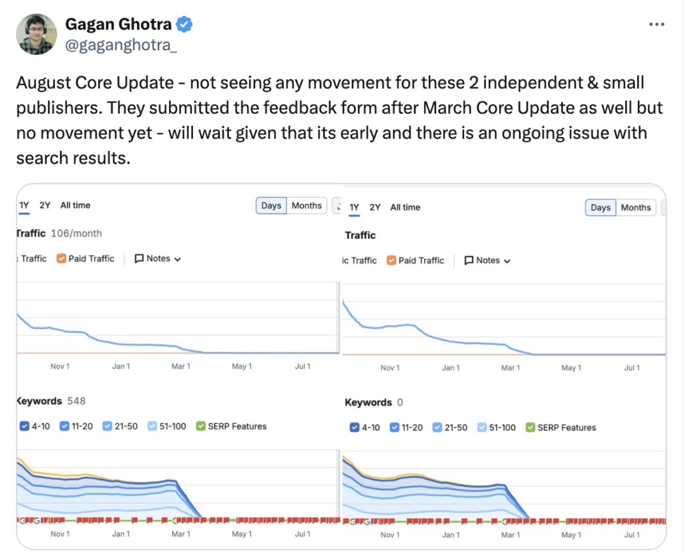Screen dimensions: 684x553
Task: Uncheck the right 21-50 keywords checkbox
Action: 438,427
